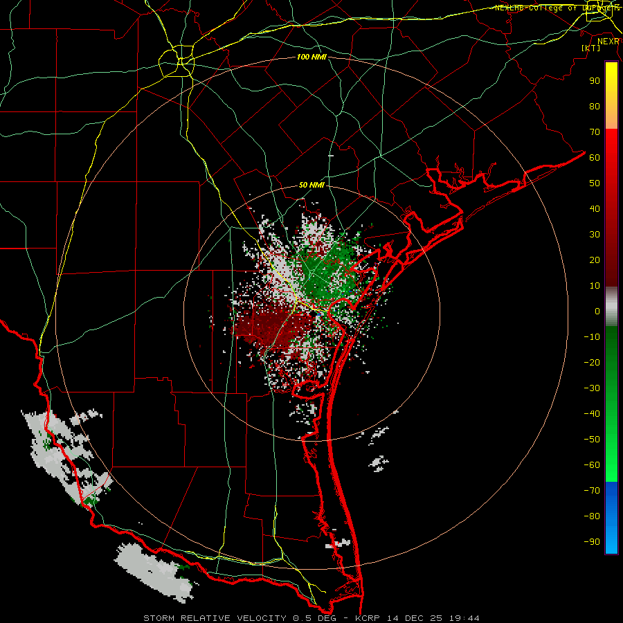Click the "100 NMI" range ring label
Viewport: 623px width, 623px height.
(x=311, y=57)
